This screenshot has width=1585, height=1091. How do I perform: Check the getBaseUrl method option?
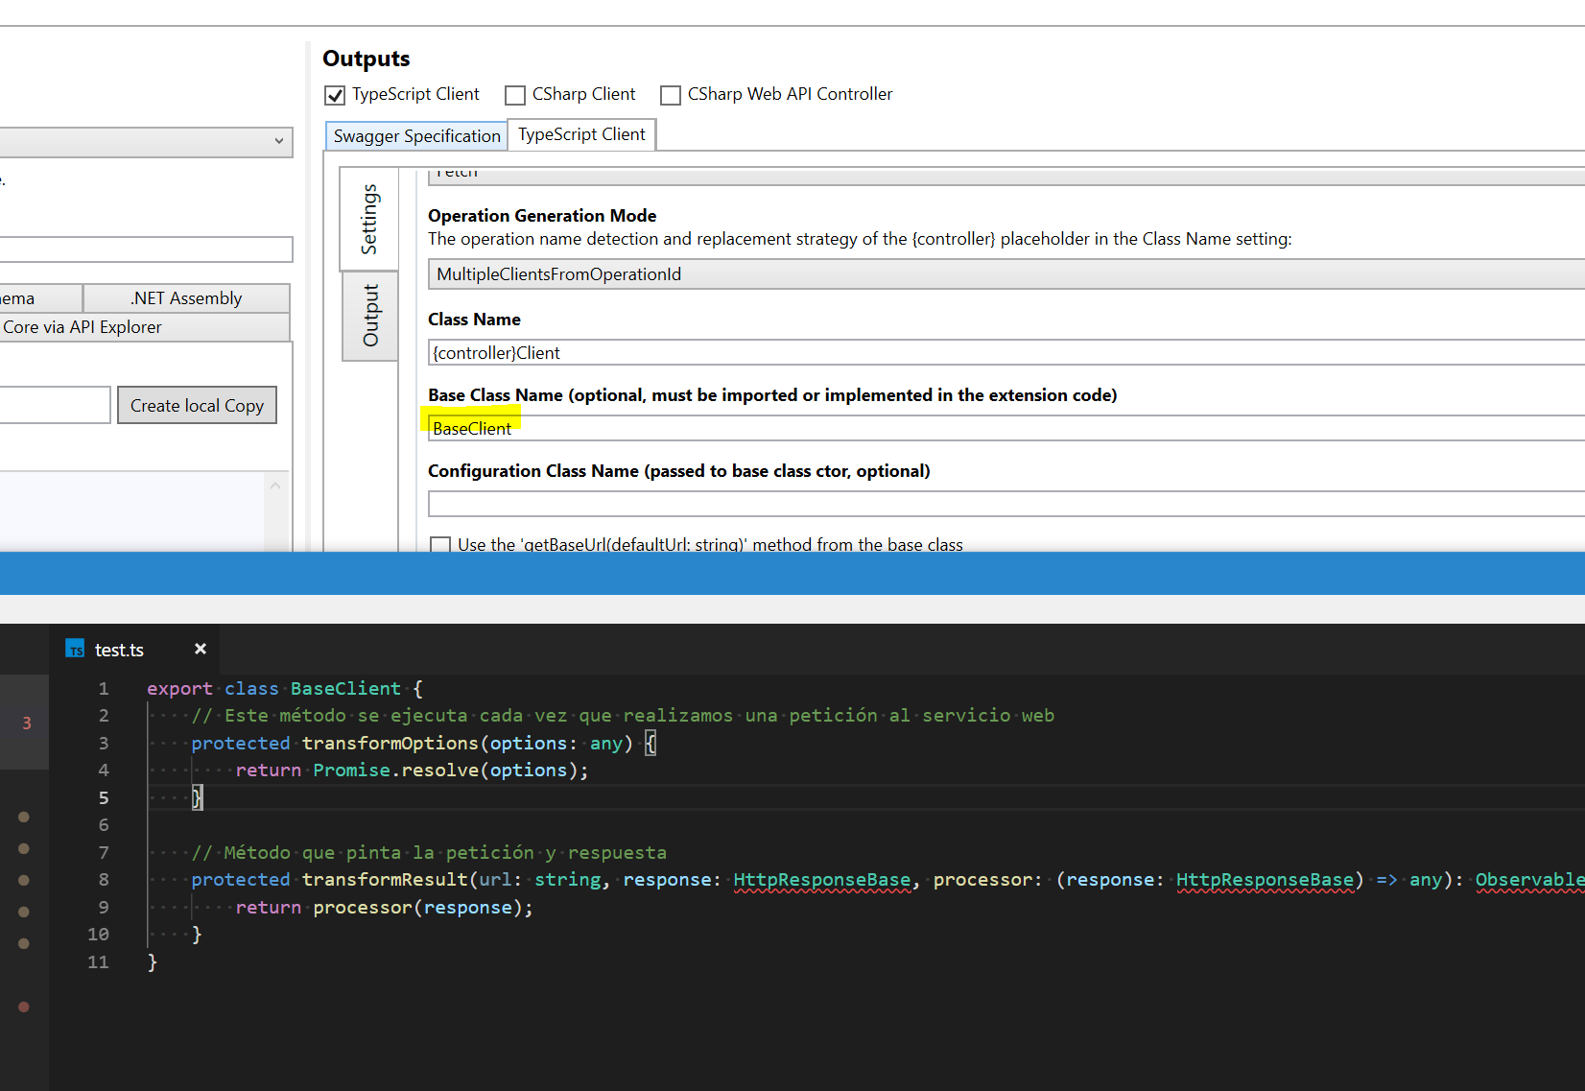tap(440, 544)
